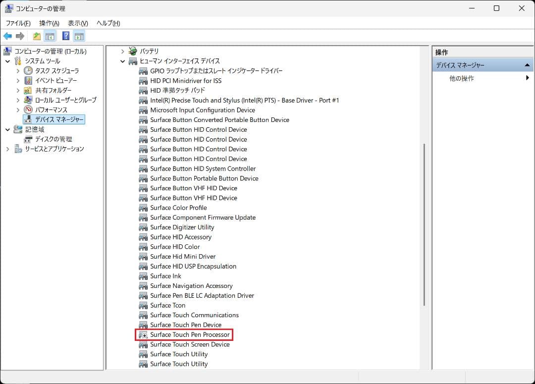Image resolution: width=535 pixels, height=384 pixels.
Task: Select Surface Touch Communications
Action: click(194, 315)
